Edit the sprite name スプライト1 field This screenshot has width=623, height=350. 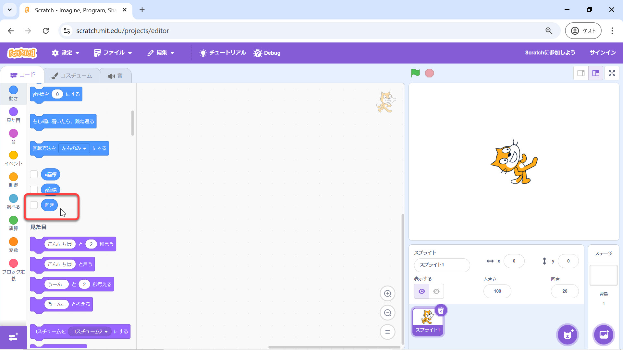pos(442,265)
